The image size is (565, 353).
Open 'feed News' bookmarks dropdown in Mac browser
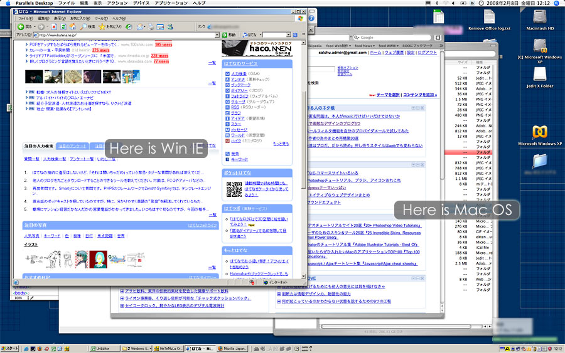pos(365,46)
